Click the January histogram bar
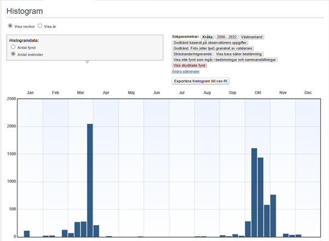 click(x=27, y=234)
